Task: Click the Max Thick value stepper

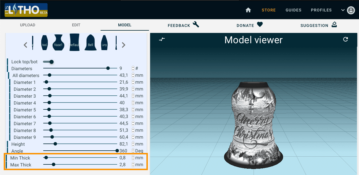Action: tap(133, 165)
